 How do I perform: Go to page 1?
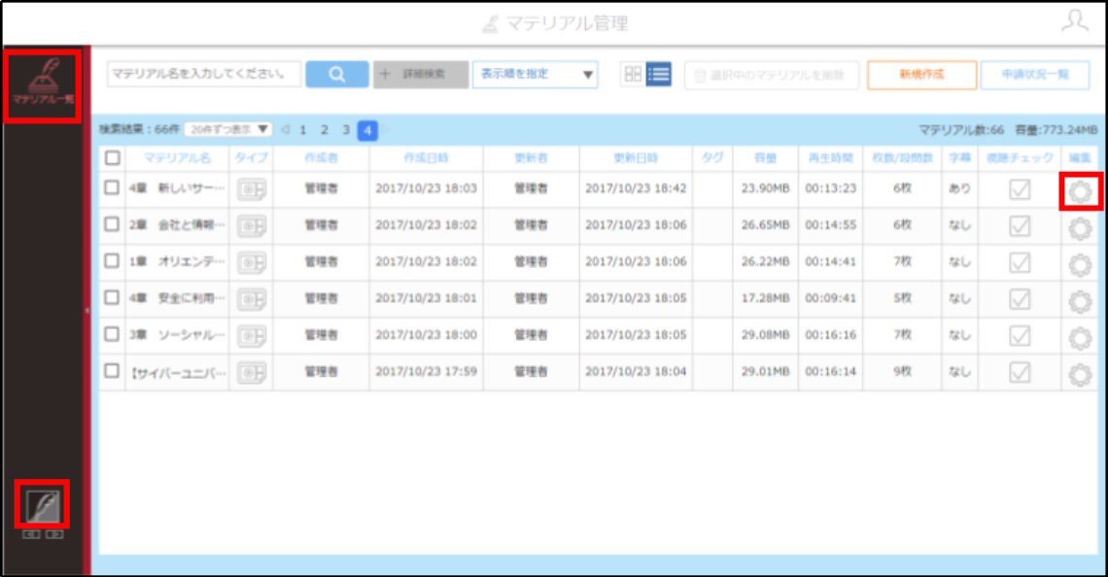coord(303,130)
